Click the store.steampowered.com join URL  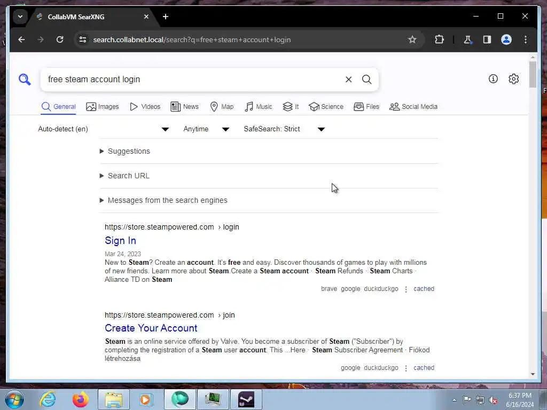(x=170, y=315)
